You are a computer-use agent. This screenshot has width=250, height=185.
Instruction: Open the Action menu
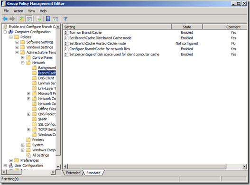pos(19,11)
